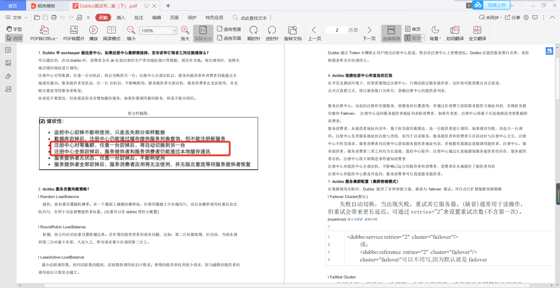The image size is (560, 288).
Task: Click the horizontal scrollbar at bottom
Action: tap(287, 285)
